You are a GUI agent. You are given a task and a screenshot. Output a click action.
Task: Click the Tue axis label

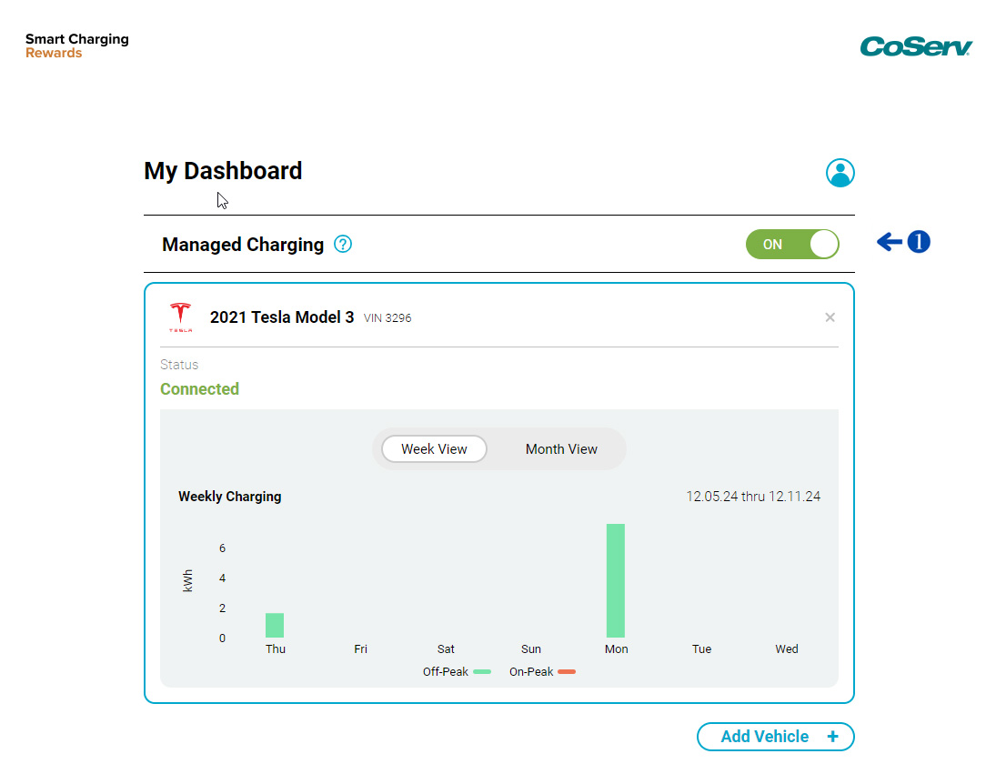[702, 648]
